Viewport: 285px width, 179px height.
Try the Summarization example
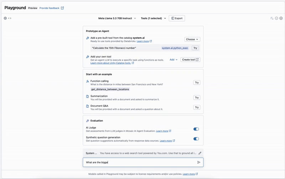coord(196,97)
